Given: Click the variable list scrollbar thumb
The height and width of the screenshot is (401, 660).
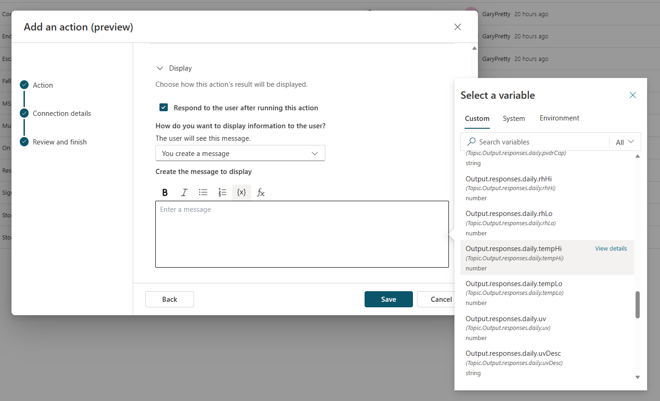Looking at the screenshot, I should 637,305.
